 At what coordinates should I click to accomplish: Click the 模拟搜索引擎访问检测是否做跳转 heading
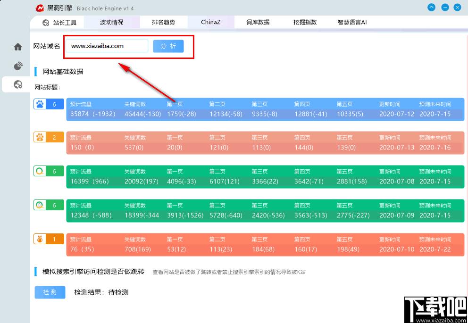(93, 272)
